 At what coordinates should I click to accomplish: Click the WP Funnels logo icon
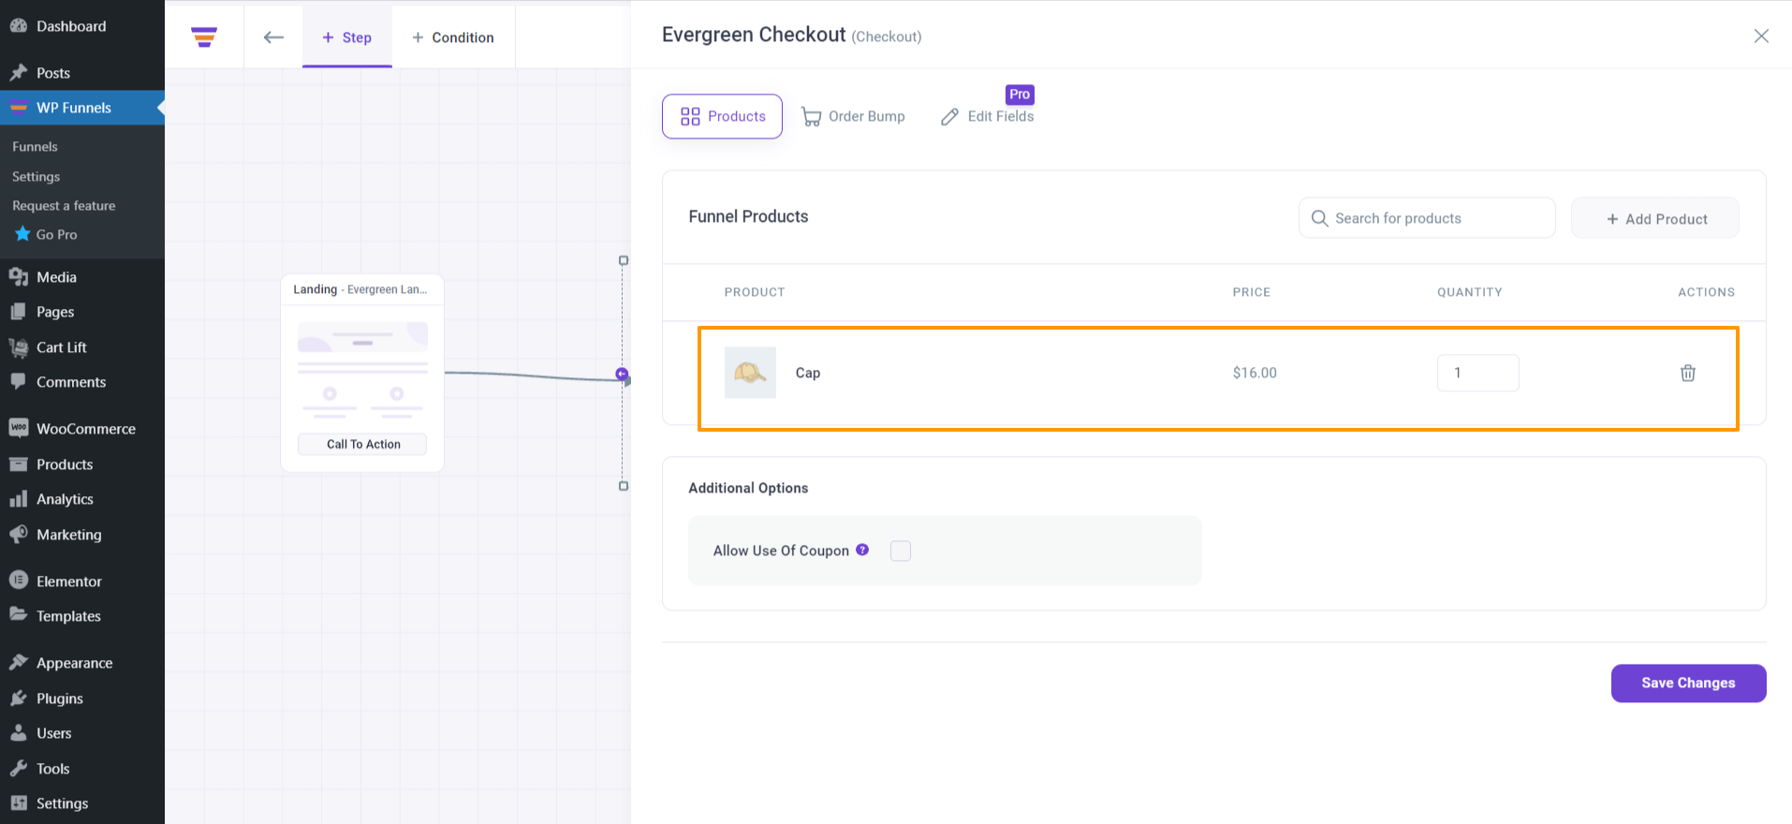204,37
